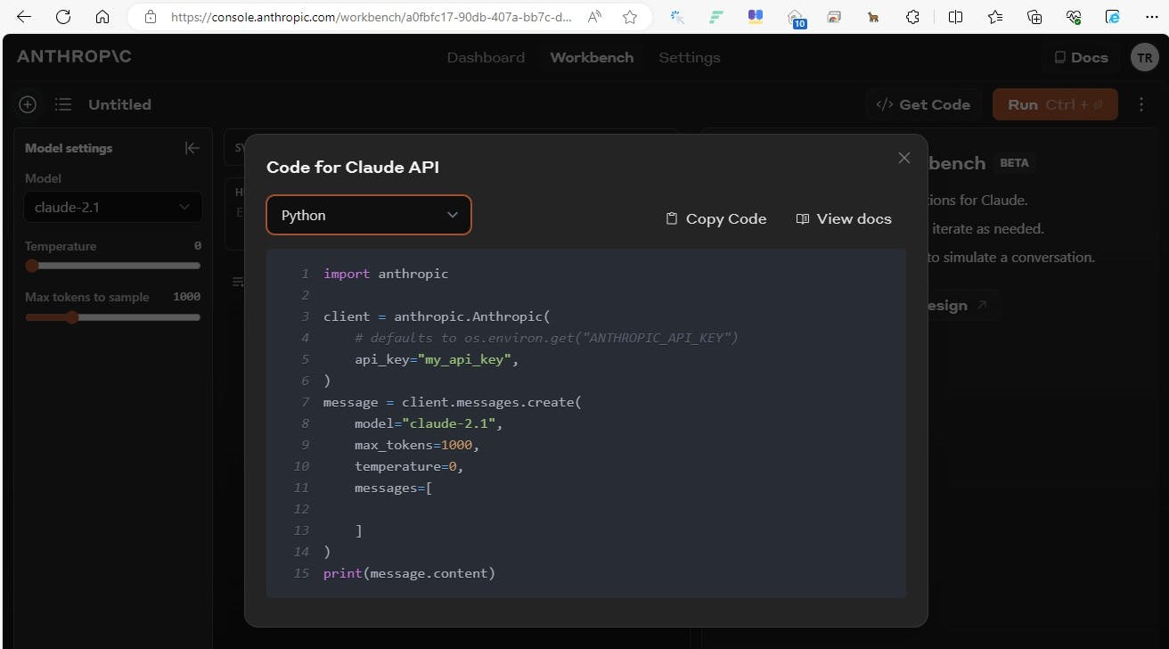Viewport: 1169px width, 649px height.
Task: Open browser essentials heart icon
Action: (1073, 16)
